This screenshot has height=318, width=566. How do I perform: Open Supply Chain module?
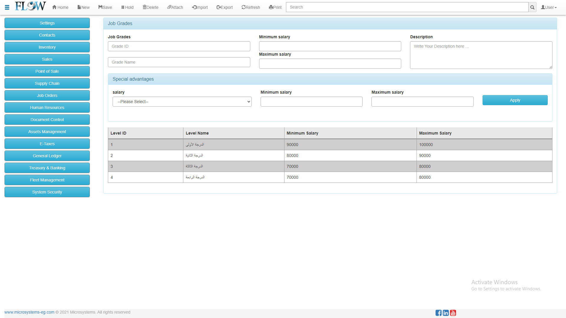[x=47, y=83]
